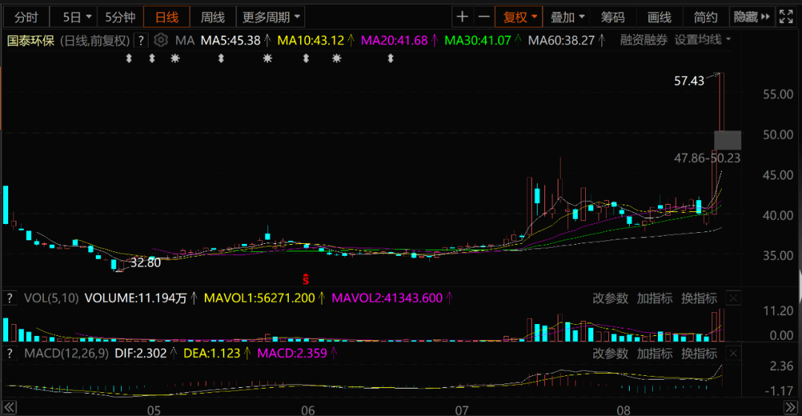Close the VOL indicator panel
This screenshot has width=802, height=416.
tap(734, 298)
